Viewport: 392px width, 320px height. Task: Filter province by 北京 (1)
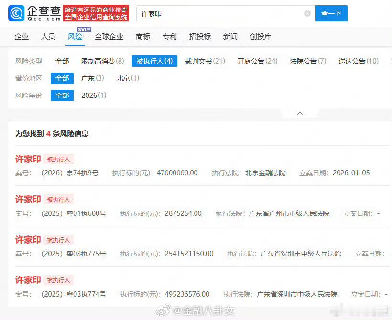point(127,78)
